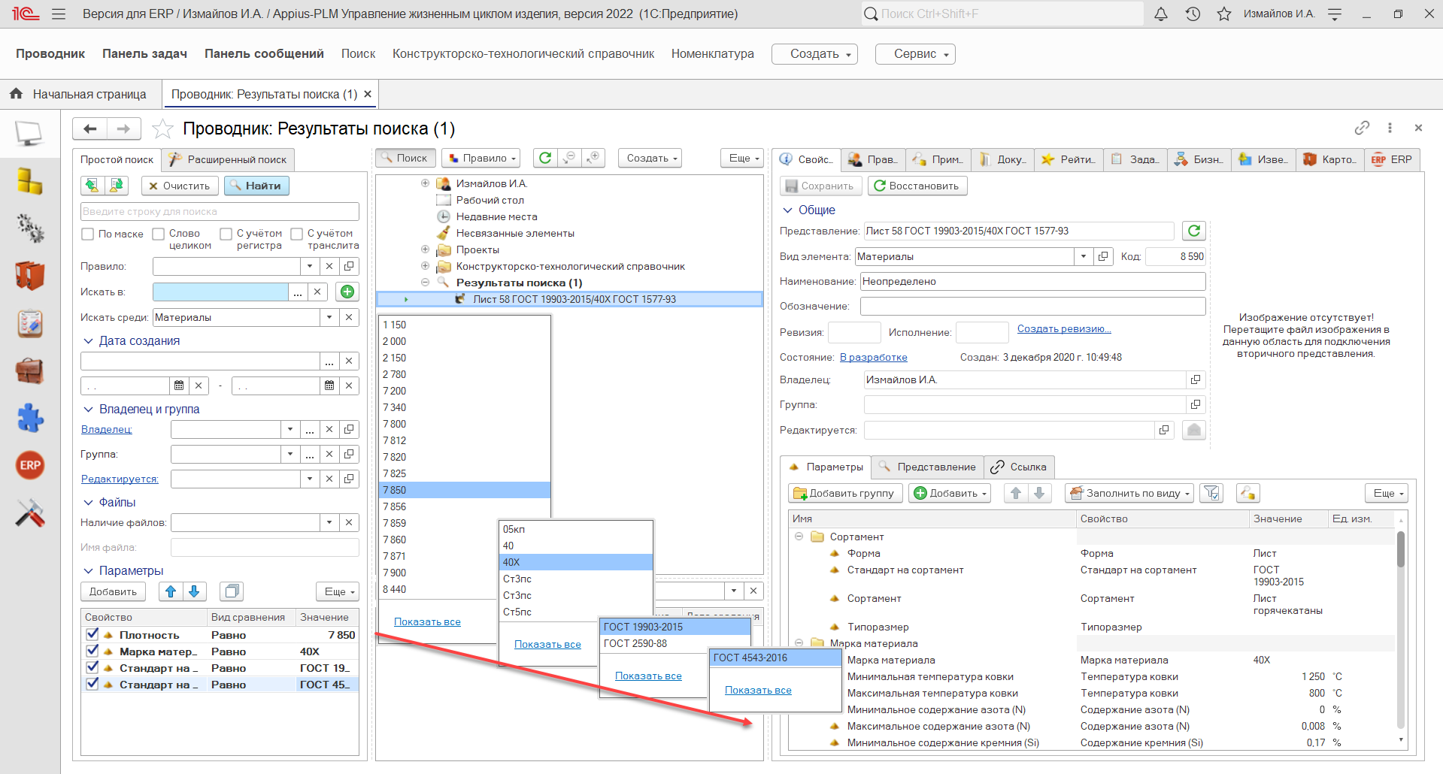1443x774 pixels.
Task: Click the orange folders icon in sidebar
Action: (x=29, y=276)
